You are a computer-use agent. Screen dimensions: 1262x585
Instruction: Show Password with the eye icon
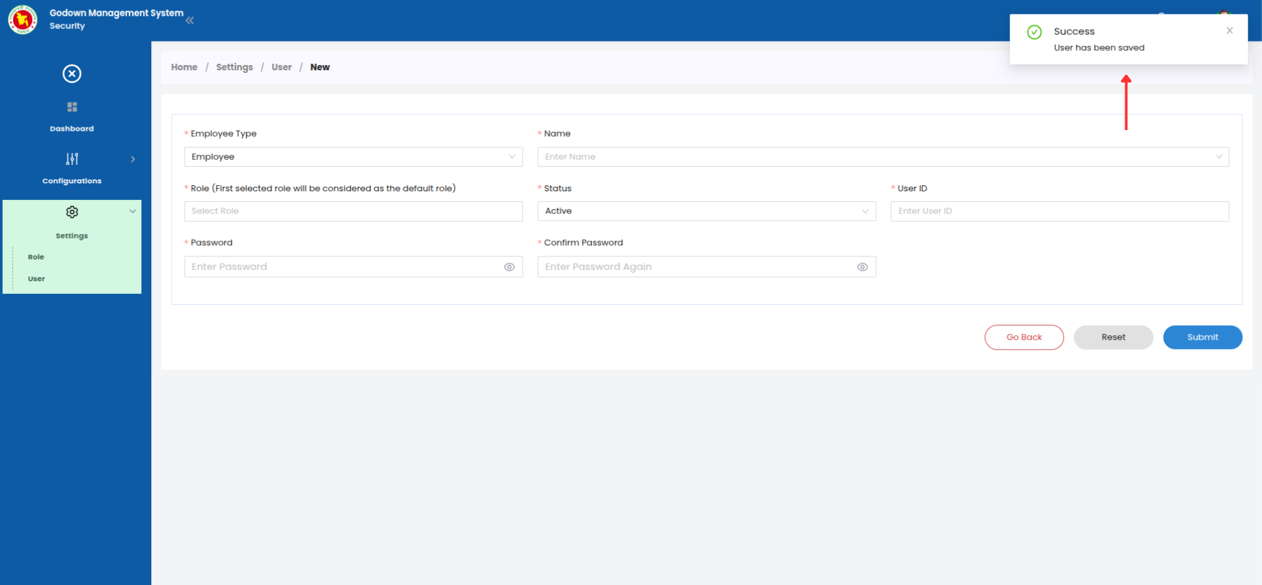pyautogui.click(x=509, y=267)
